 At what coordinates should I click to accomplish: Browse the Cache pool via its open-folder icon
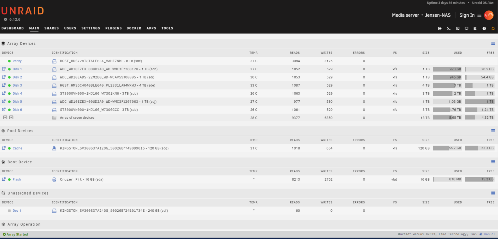point(4,148)
